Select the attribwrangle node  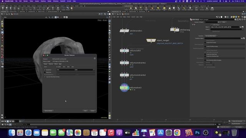tap(175, 30)
